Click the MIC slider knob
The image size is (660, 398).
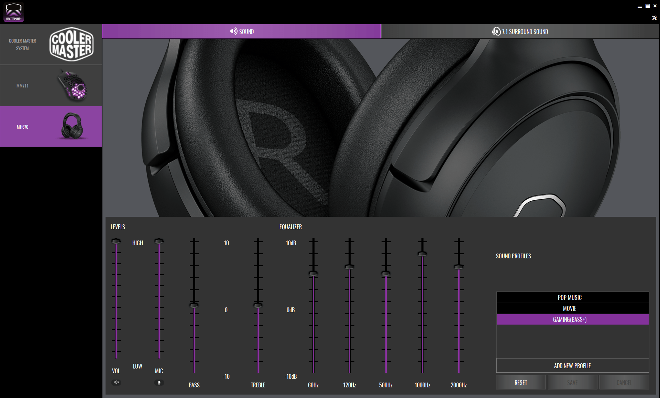pos(159,241)
